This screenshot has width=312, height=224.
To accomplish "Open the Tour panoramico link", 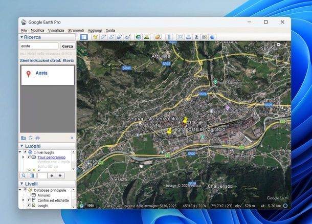I will (52, 157).
